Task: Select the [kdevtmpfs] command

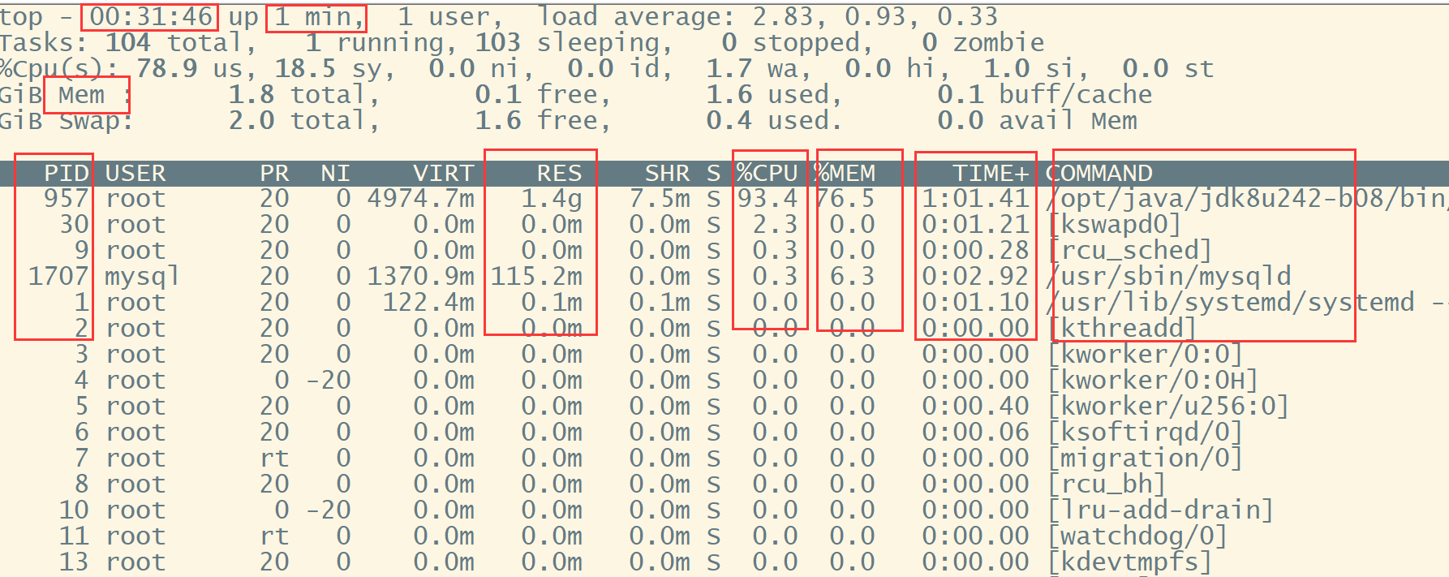Action: [x=1129, y=562]
